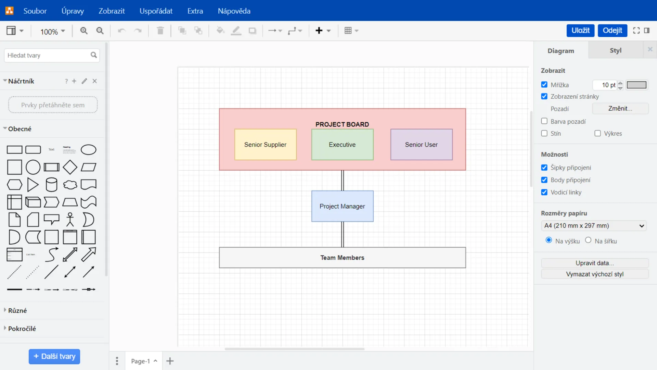The width and height of the screenshot is (657, 370).
Task: Uncheck the Mřížka grid checkbox
Action: point(544,85)
